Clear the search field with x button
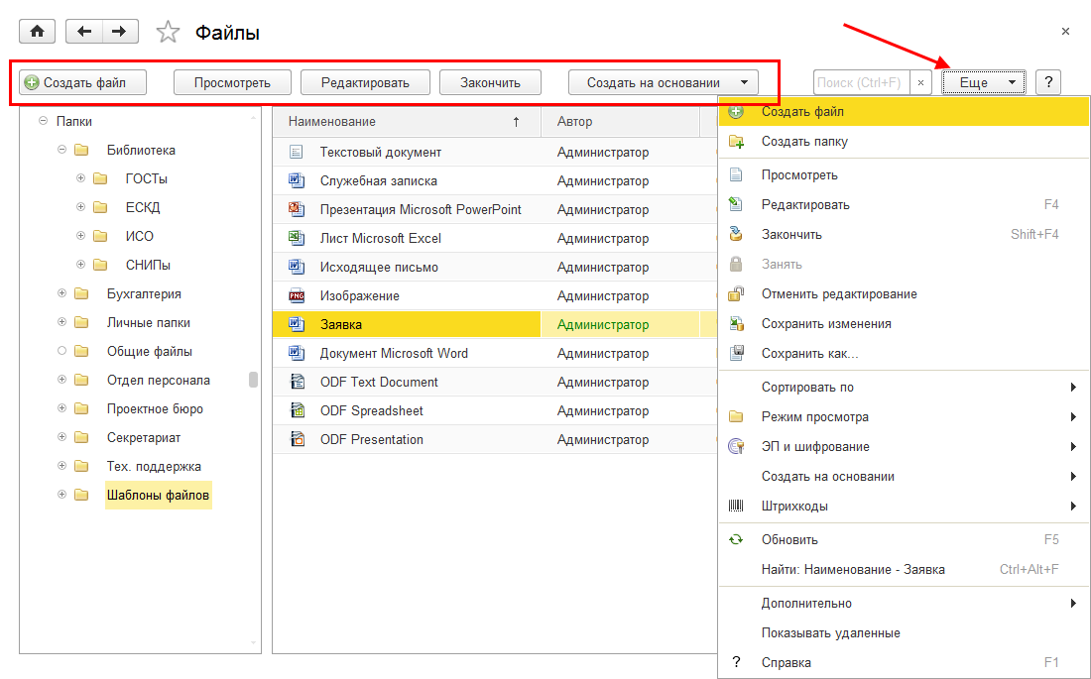The width and height of the screenshot is (1091, 679). click(x=921, y=83)
